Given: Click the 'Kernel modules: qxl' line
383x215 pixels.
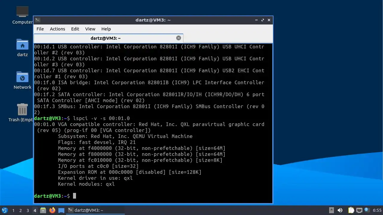Looking at the screenshot, I should click(x=86, y=184).
